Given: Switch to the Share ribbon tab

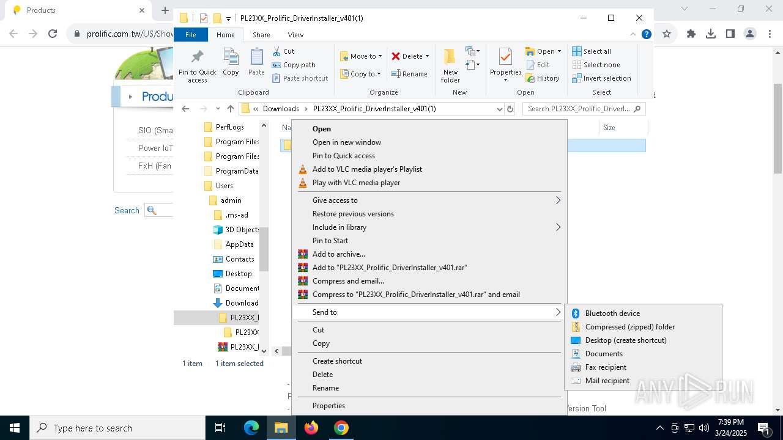Looking at the screenshot, I should tap(261, 35).
